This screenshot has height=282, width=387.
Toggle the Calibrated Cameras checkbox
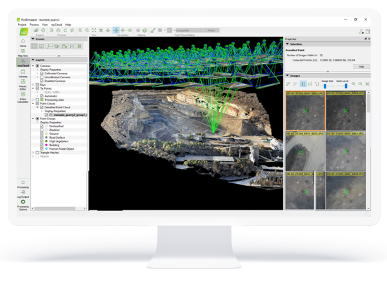42,73
